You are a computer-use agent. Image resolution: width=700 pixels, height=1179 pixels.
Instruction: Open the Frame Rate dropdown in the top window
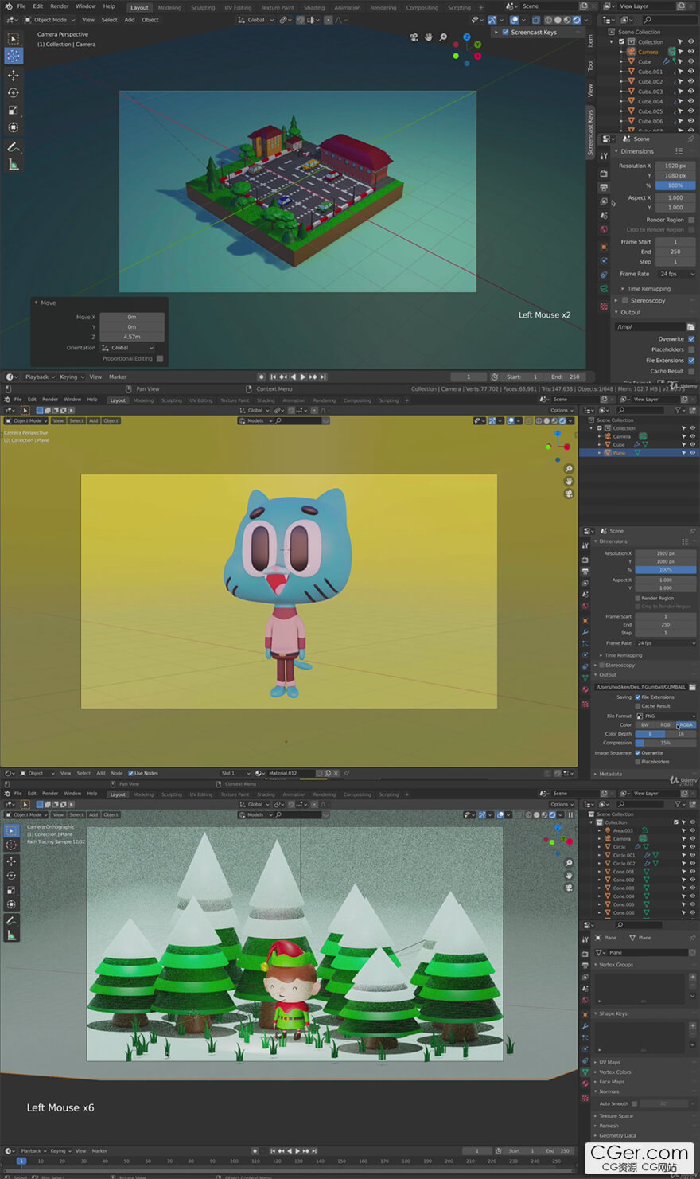[676, 274]
